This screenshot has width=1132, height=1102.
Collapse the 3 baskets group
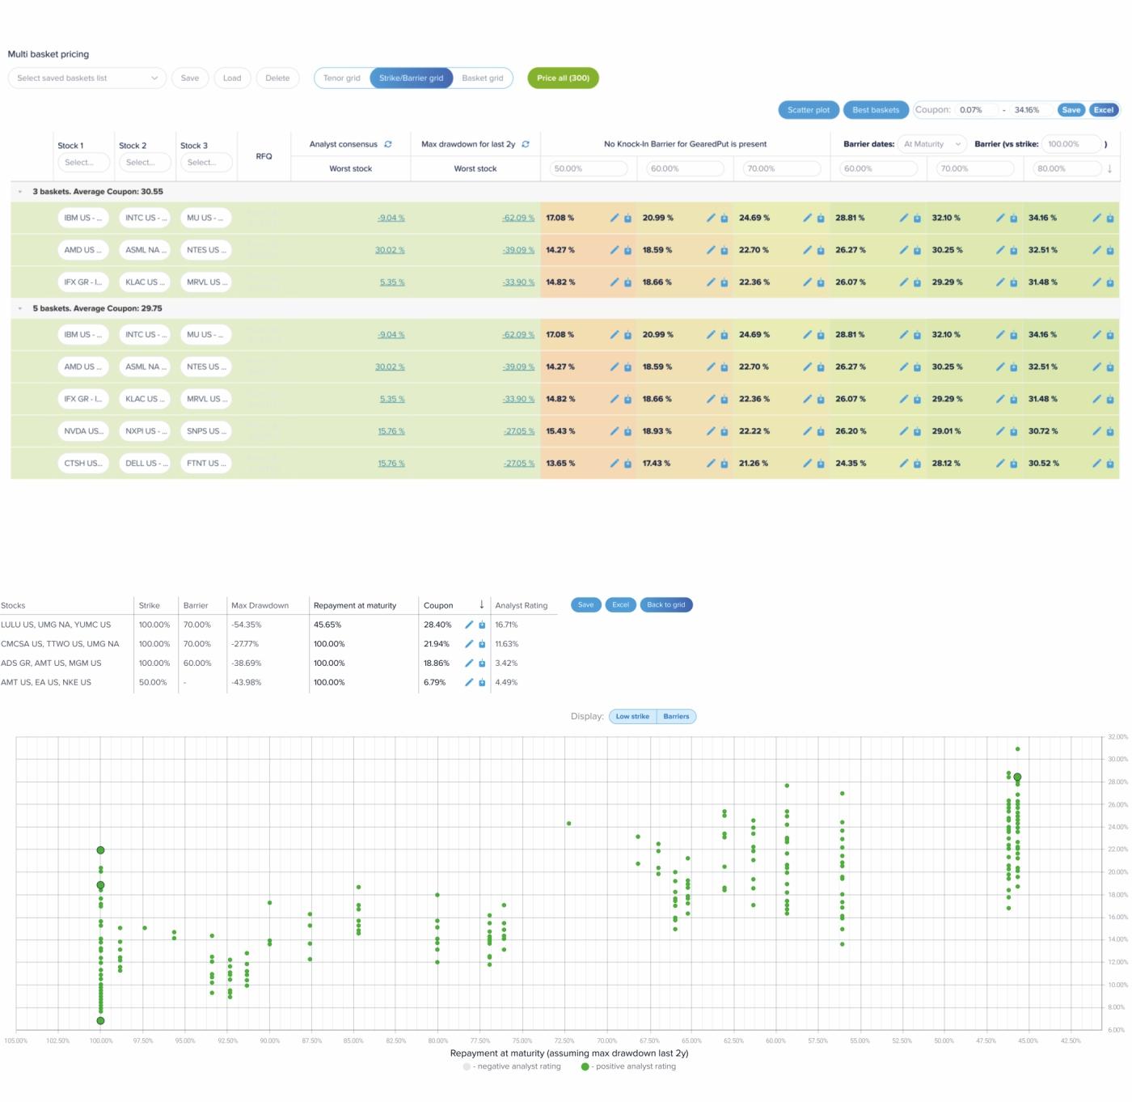click(20, 192)
